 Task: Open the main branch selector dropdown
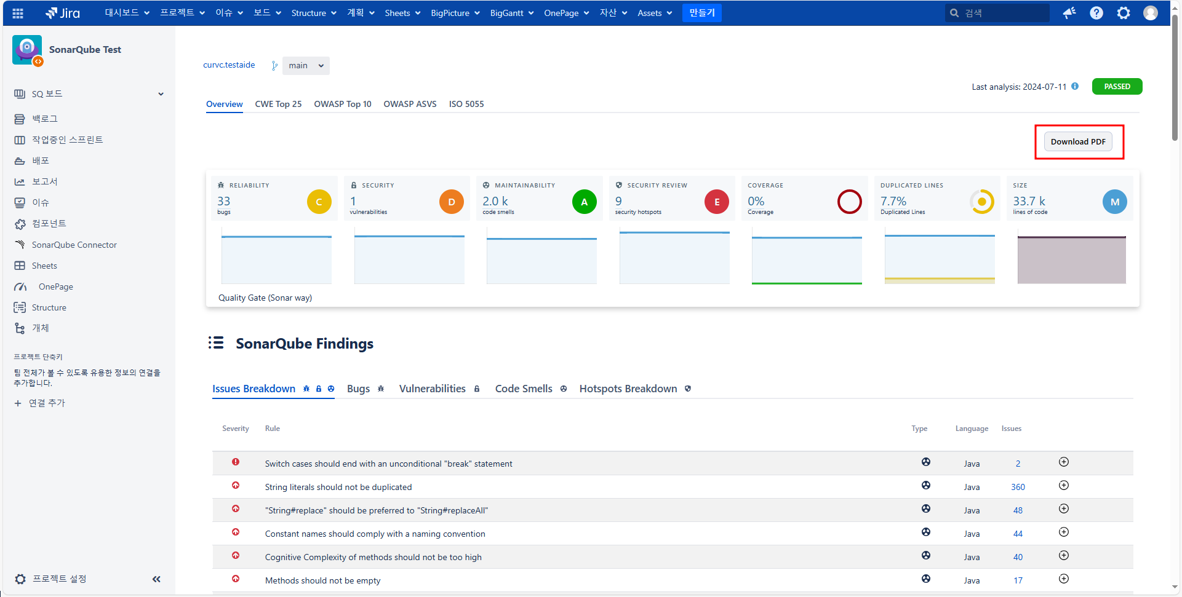(306, 66)
